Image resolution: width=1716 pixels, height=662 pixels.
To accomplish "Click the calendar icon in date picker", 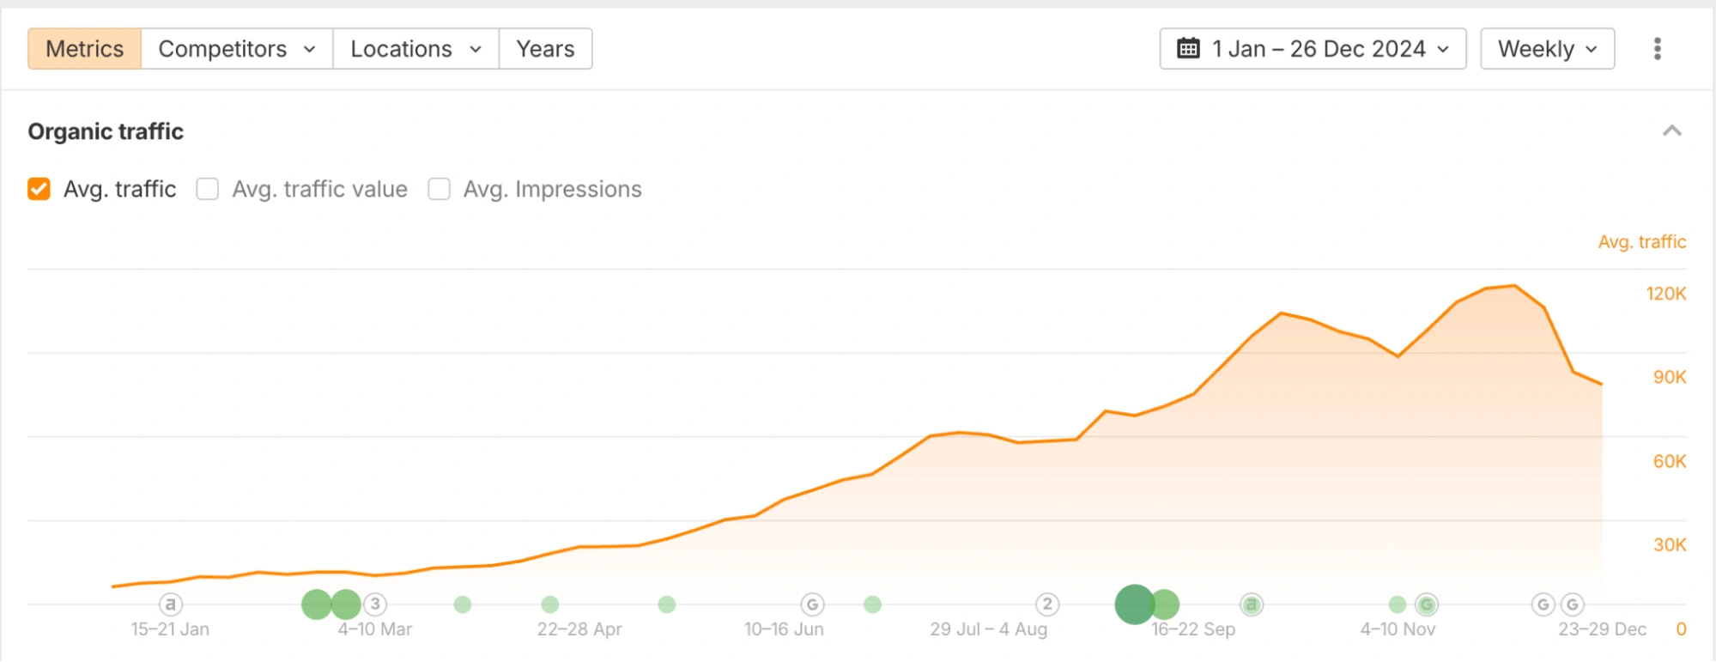I will pos(1188,49).
